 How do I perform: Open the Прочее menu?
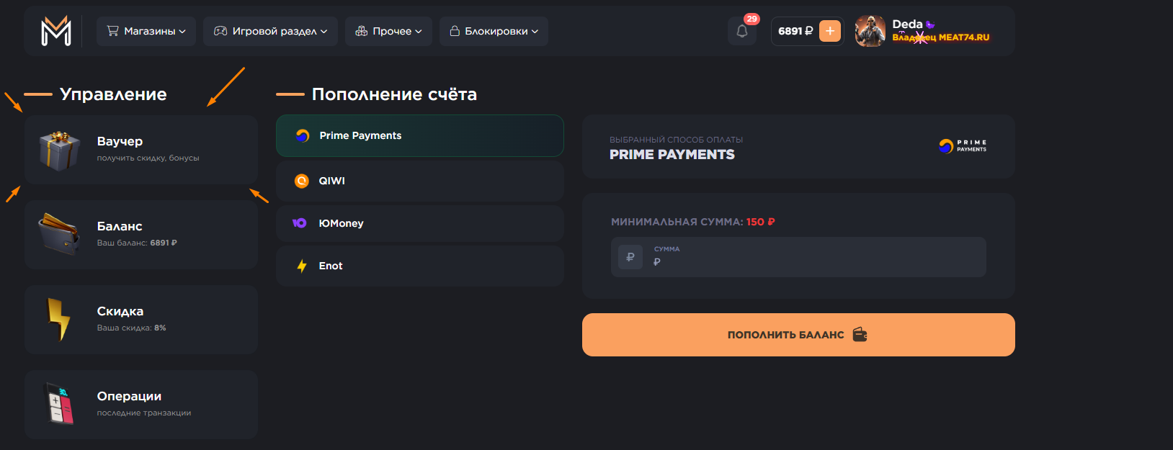point(388,31)
